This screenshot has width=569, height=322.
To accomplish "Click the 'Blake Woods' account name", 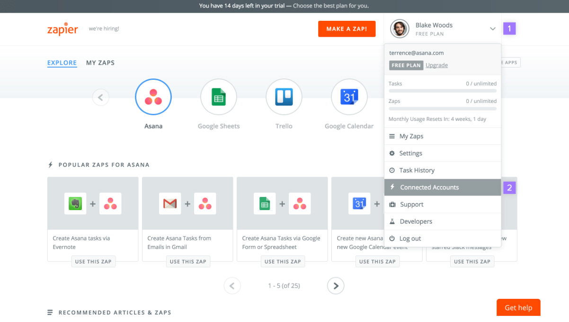I will (434, 25).
